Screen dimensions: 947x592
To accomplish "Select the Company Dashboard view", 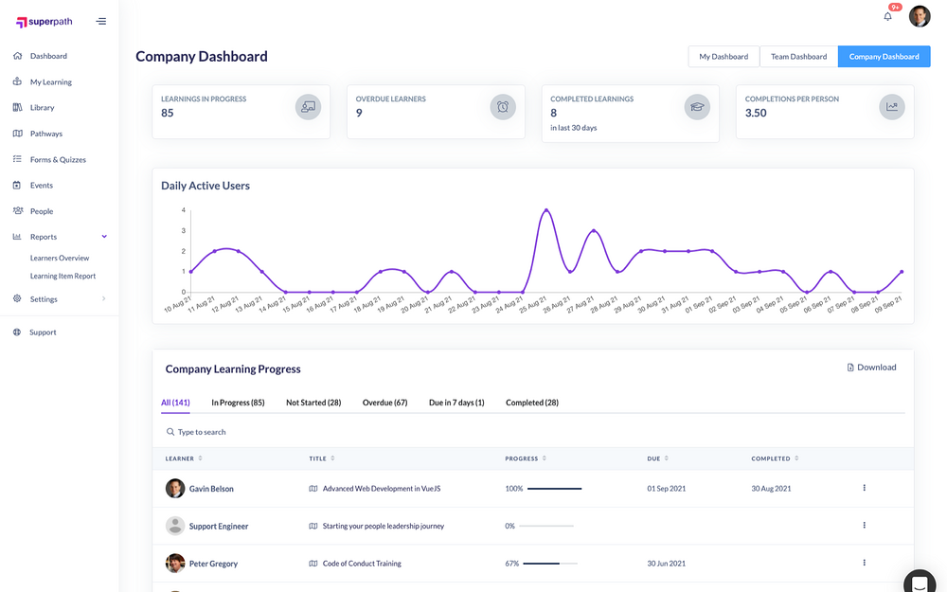I will (x=884, y=56).
